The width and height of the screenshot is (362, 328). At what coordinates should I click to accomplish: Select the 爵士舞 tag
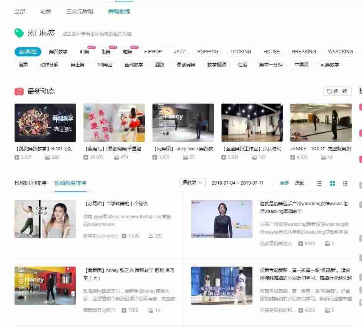77,65
